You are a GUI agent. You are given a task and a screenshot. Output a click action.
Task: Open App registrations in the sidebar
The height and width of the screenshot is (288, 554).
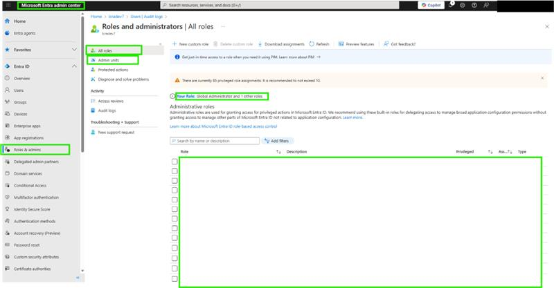tap(28, 138)
